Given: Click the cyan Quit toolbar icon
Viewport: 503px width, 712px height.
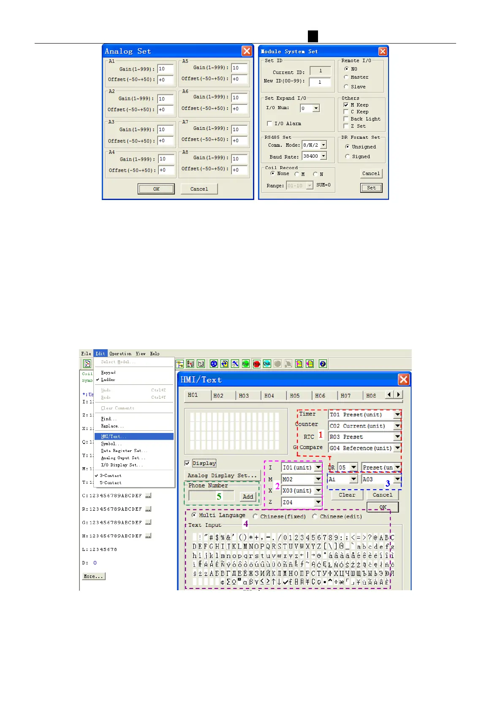Looking at the screenshot, I should click(267, 364).
